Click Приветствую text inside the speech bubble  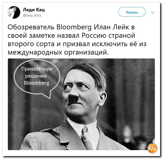(37, 69)
